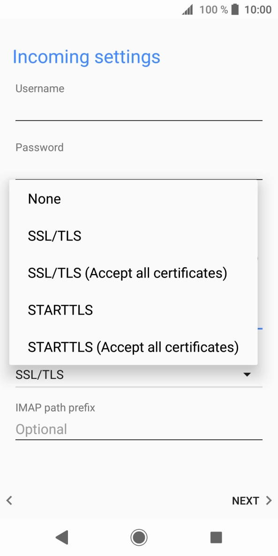The image size is (278, 556).
Task: Tap the IMAP path prefix Optional field
Action: [x=139, y=429]
